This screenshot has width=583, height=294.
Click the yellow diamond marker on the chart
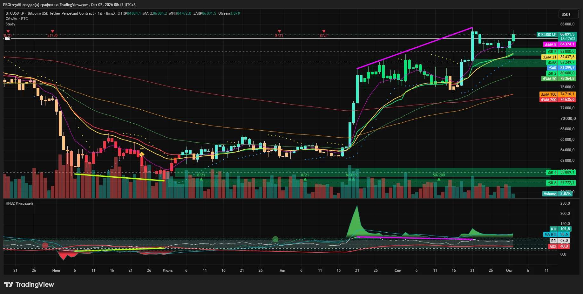142,154
